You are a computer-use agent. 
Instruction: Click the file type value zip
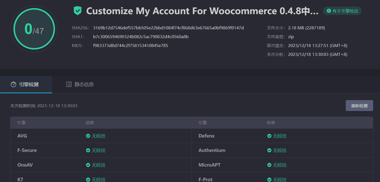291,37
